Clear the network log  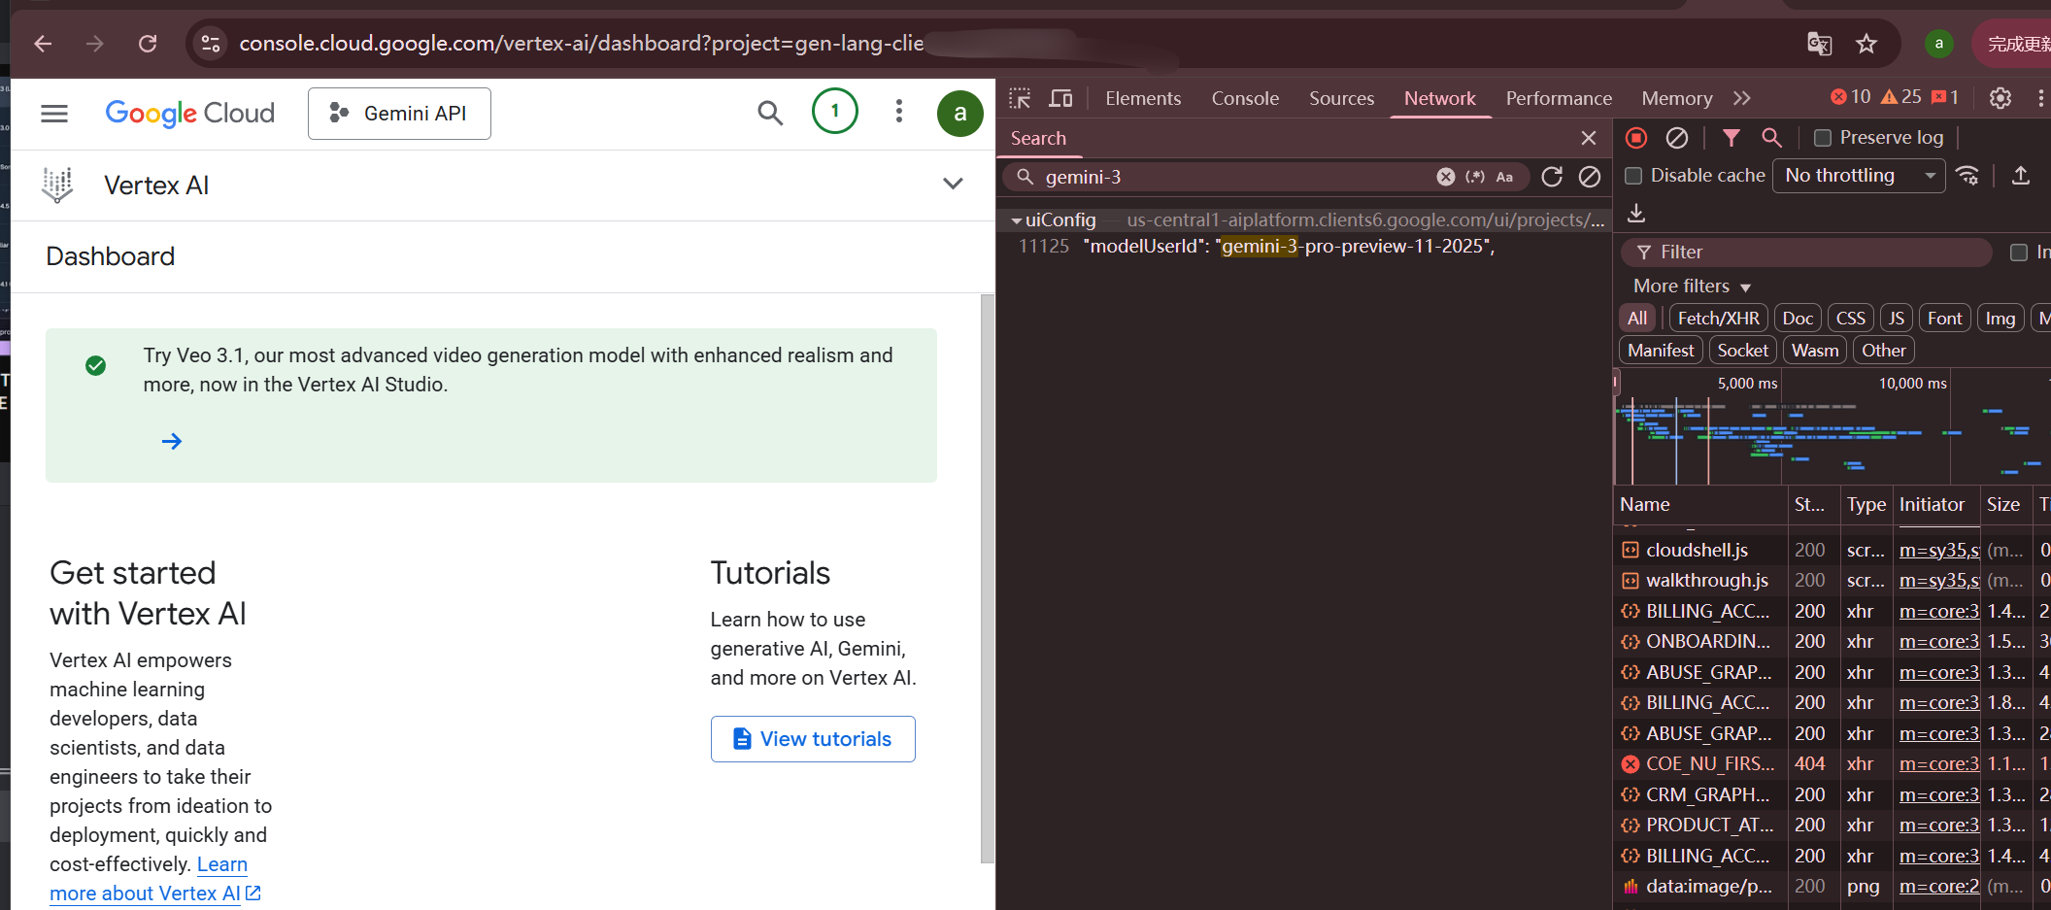pos(1677,138)
